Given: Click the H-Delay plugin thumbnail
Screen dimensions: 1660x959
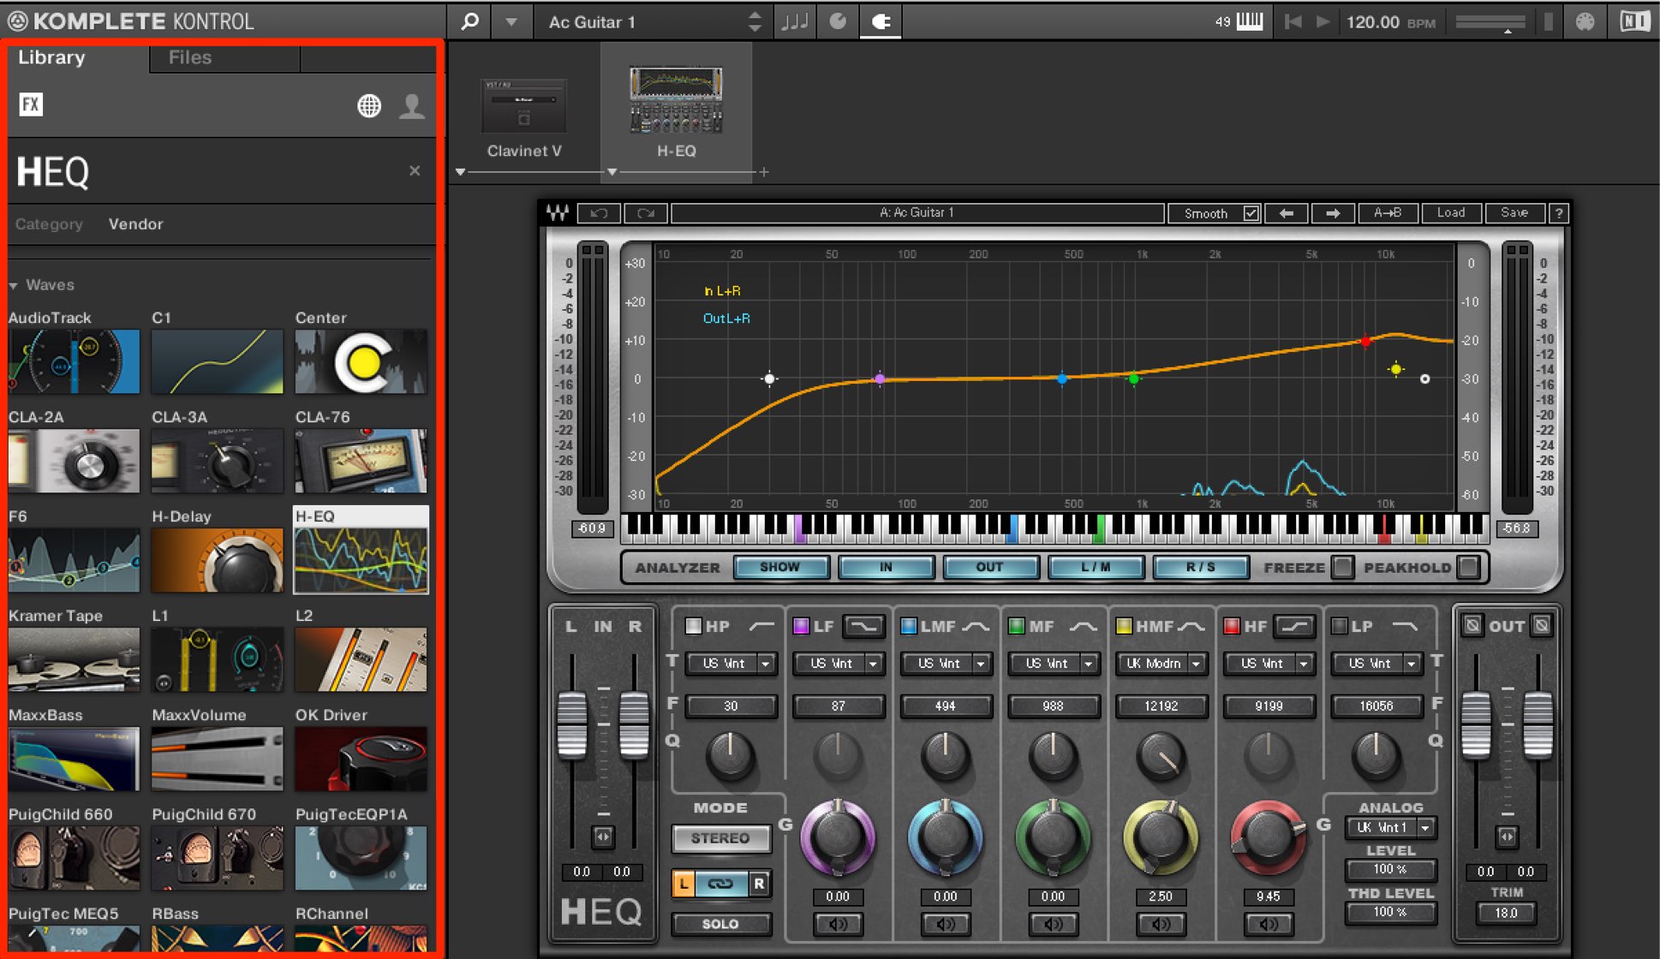Looking at the screenshot, I should click(217, 560).
